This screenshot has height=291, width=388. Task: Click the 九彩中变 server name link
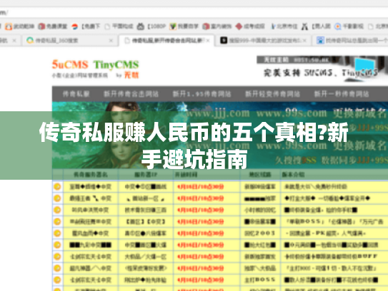pos(90,245)
